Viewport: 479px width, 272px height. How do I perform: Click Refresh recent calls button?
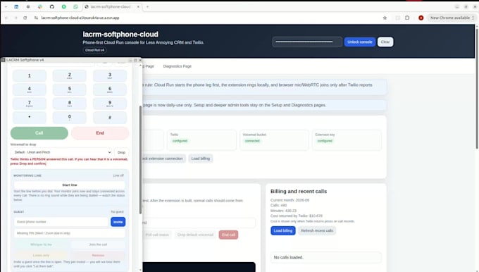coord(317,230)
